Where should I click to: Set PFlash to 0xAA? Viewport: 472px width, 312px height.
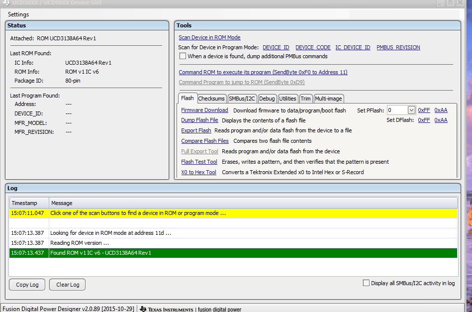pyautogui.click(x=441, y=110)
